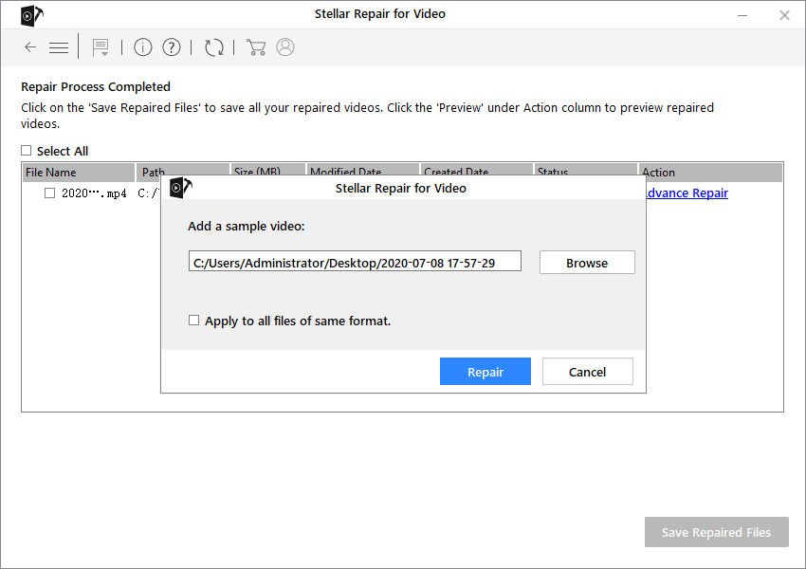Click the Advance Repair link
This screenshot has height=569, width=806.
pyautogui.click(x=687, y=193)
